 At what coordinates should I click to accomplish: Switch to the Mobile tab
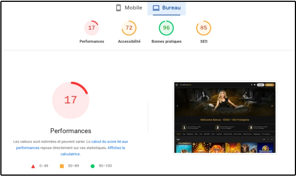129,8
